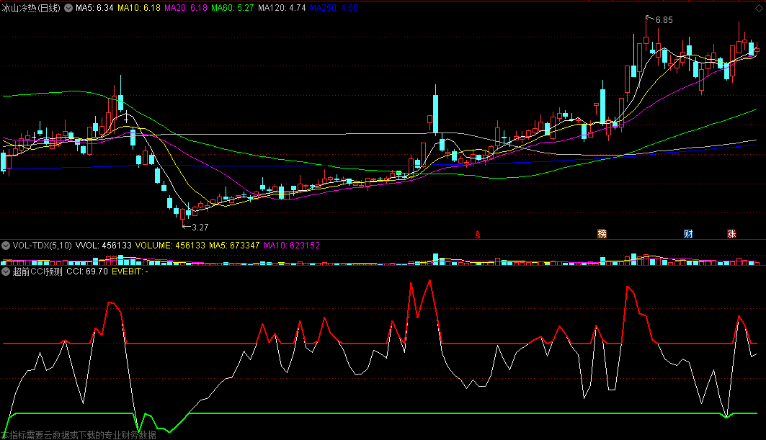Click the diamond icon in the chart corner
Viewport: 766px width, 440px height.
[760, 9]
